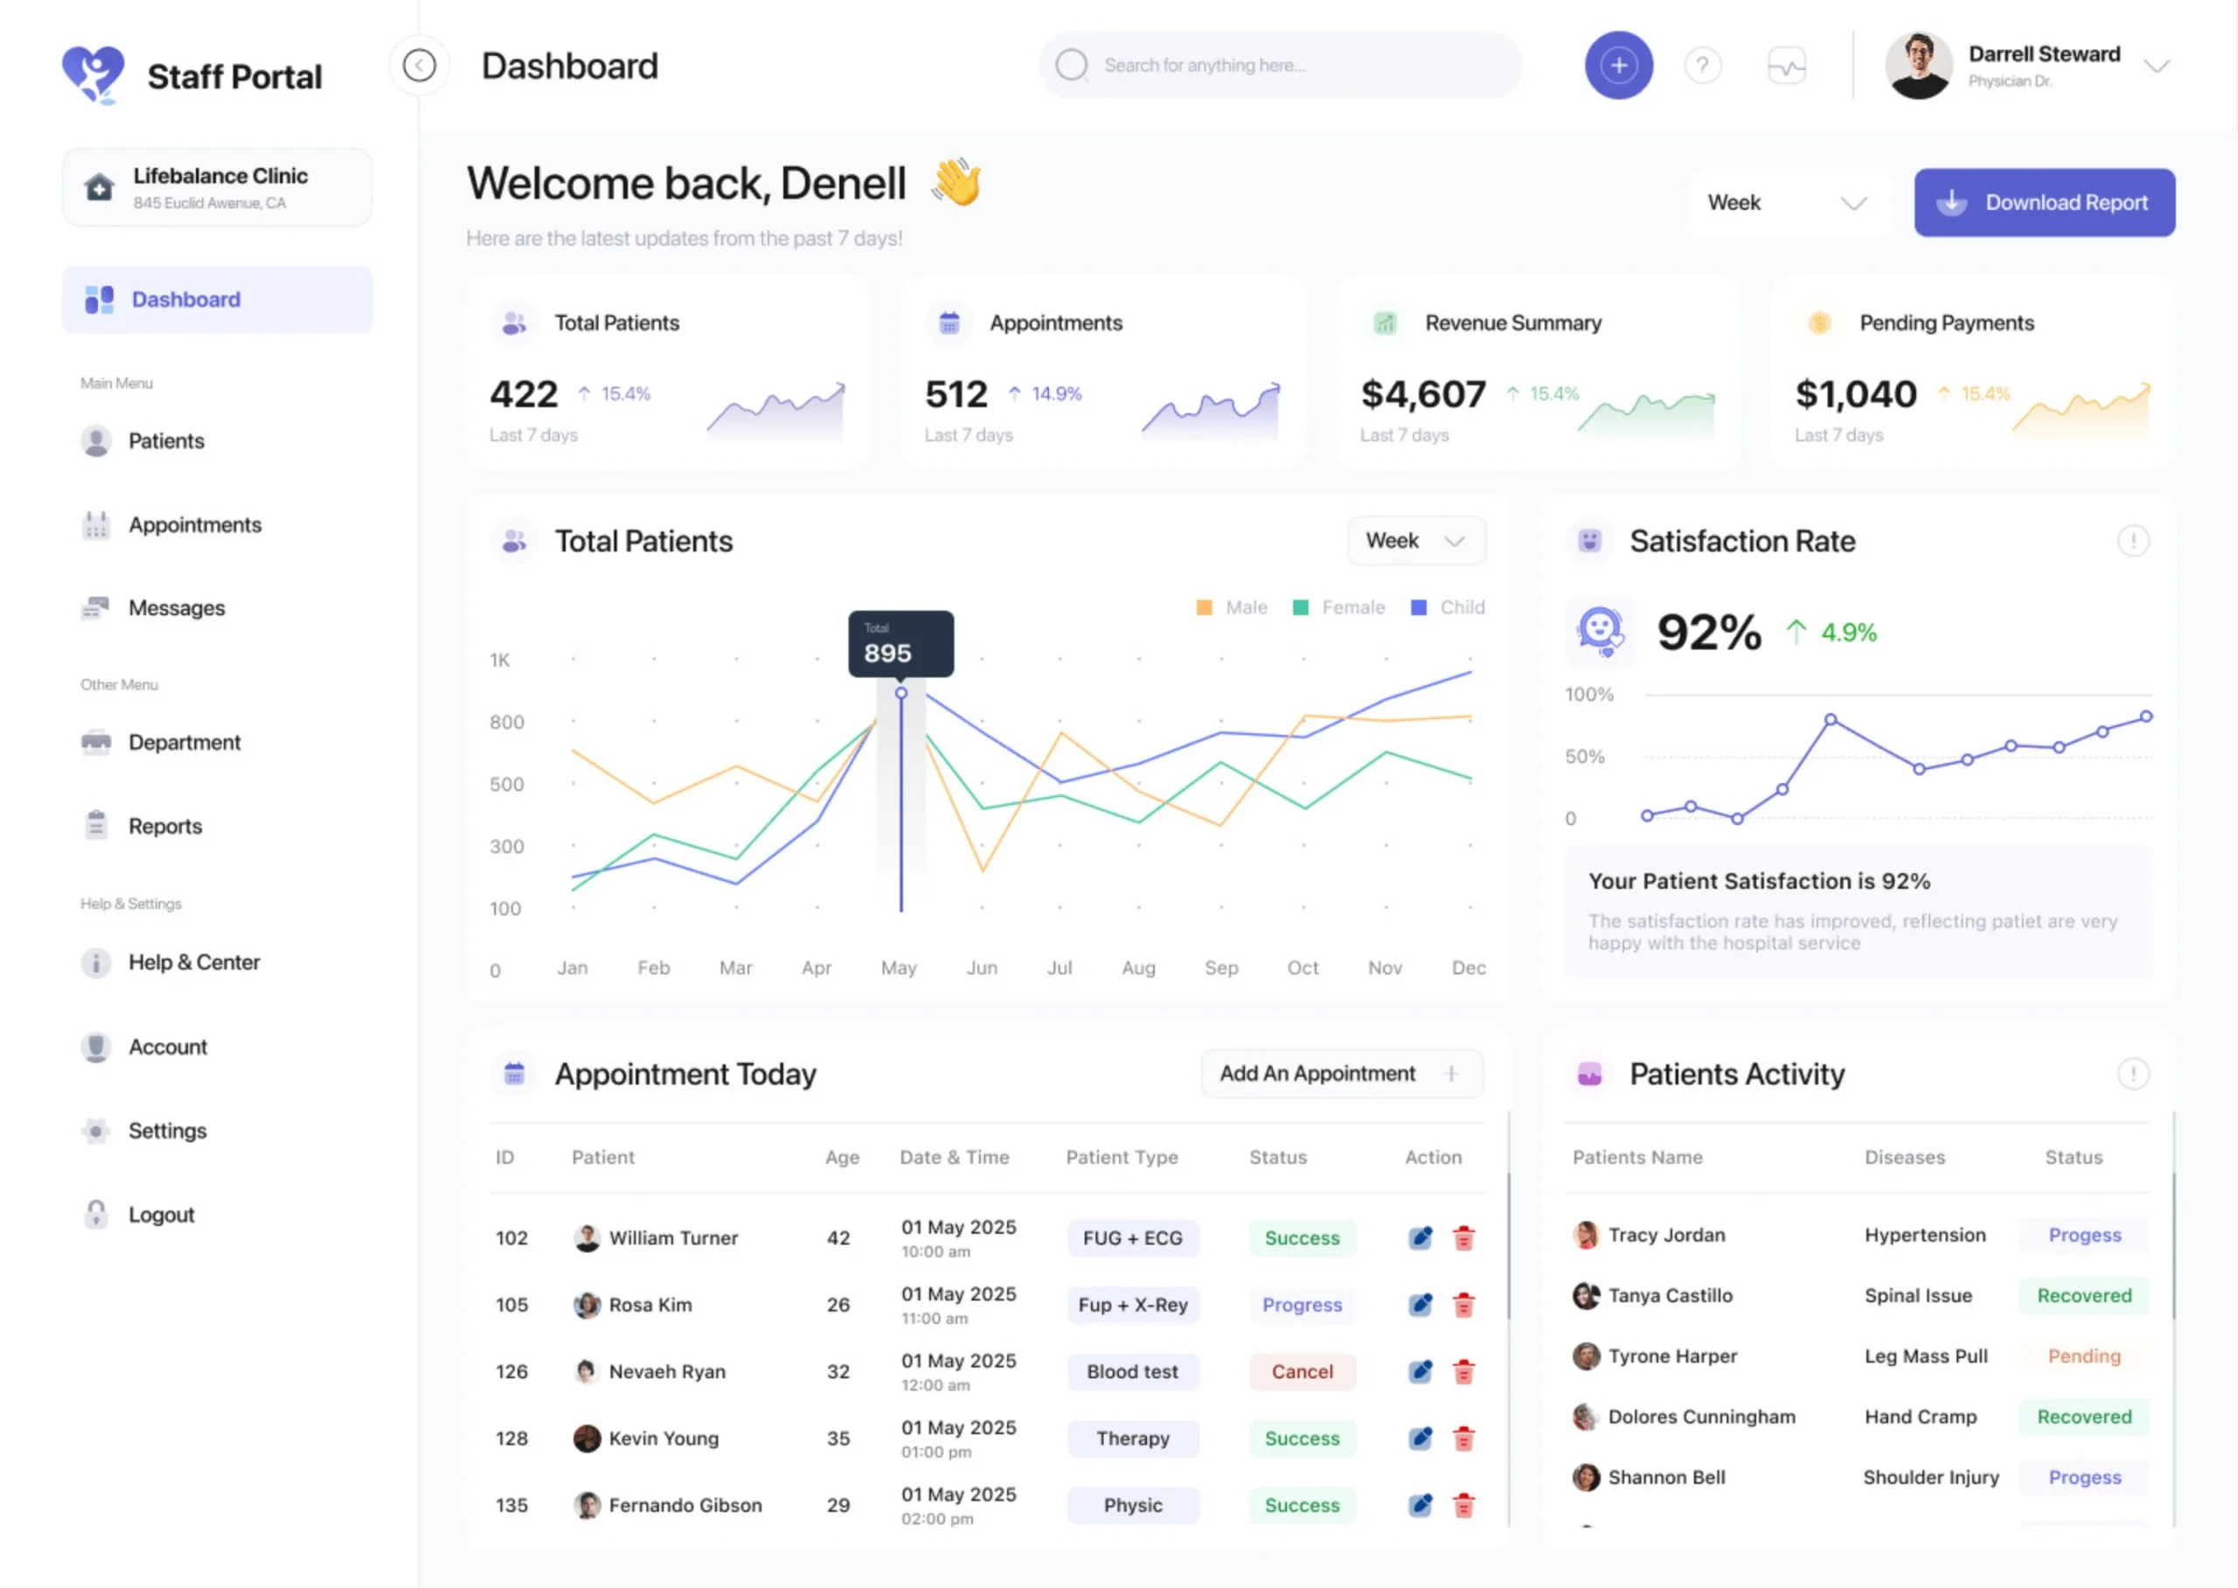Collapse sidebar with back arrow button
This screenshot has height=1588, width=2238.
pyautogui.click(x=420, y=66)
